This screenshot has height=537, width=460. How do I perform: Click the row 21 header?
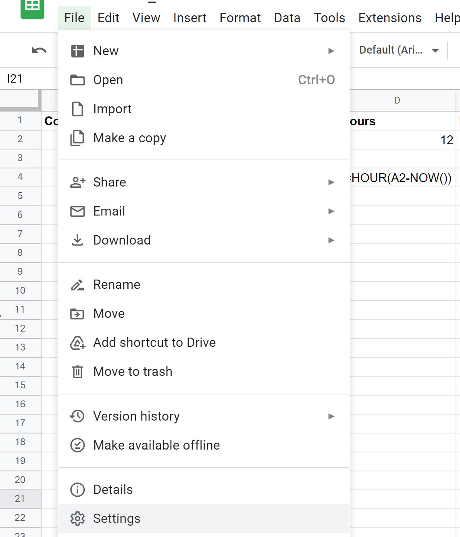point(20,499)
